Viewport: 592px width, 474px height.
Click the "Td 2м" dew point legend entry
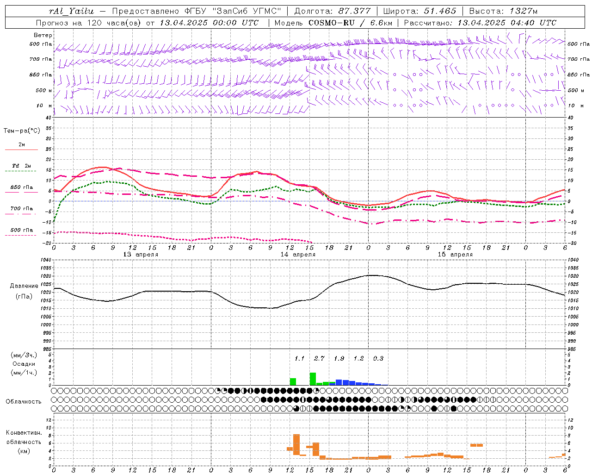22,166
